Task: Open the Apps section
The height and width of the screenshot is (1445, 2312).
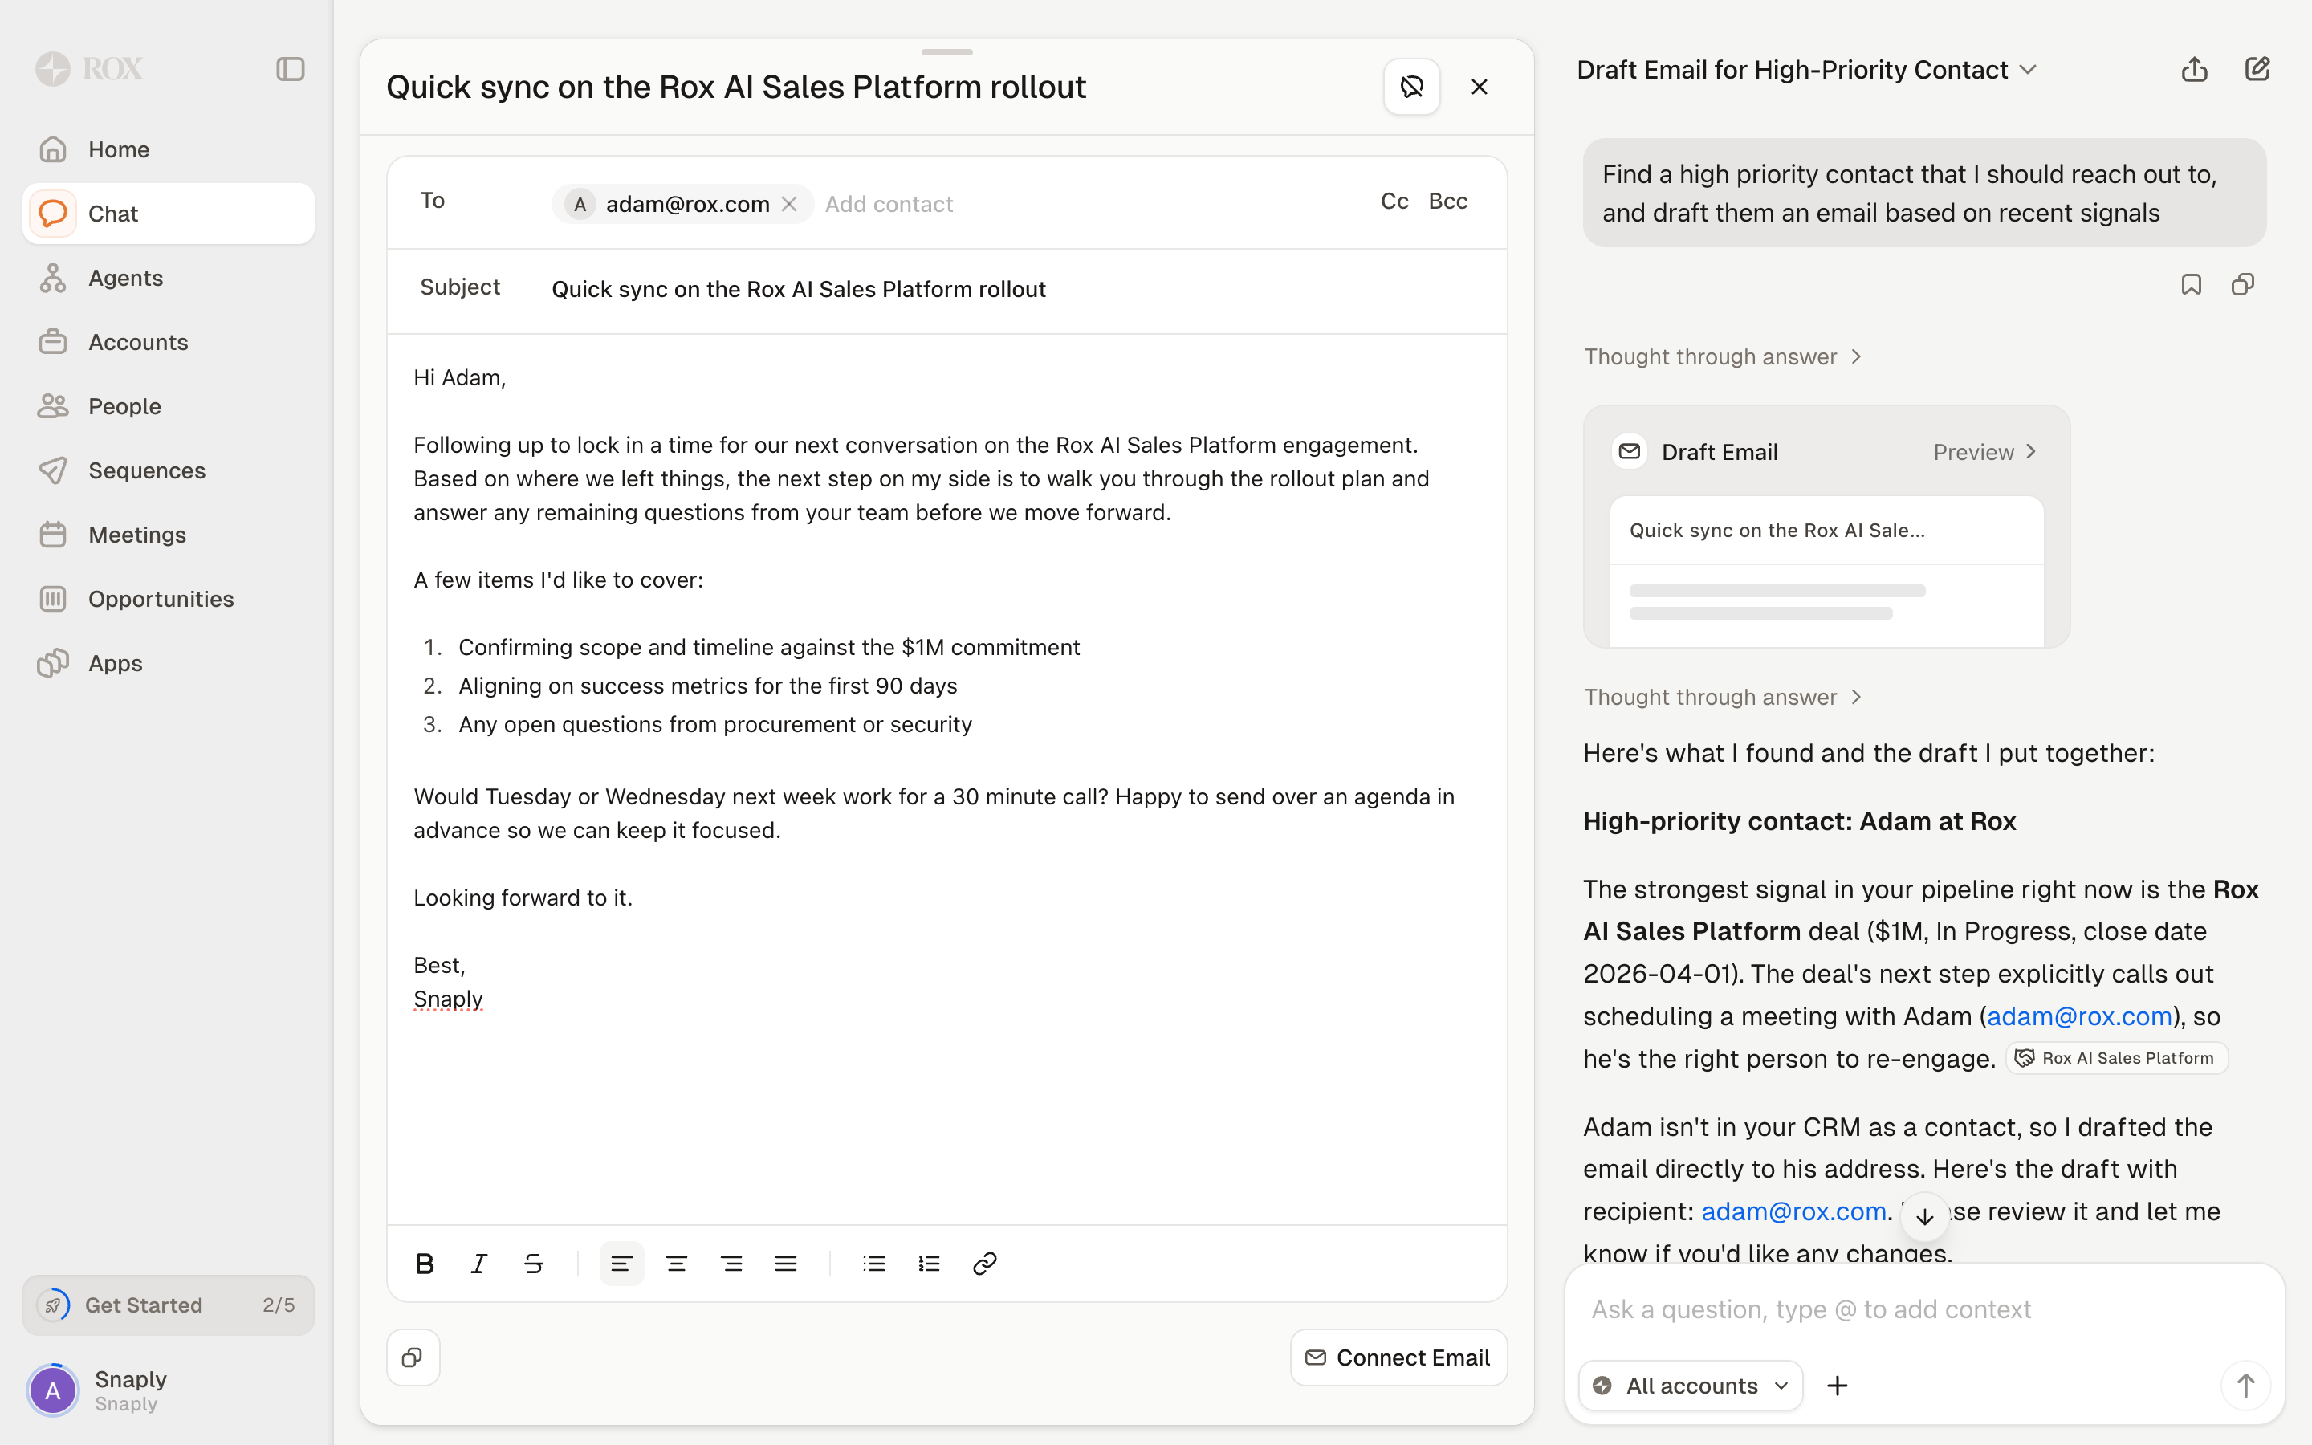Action: click(168, 662)
